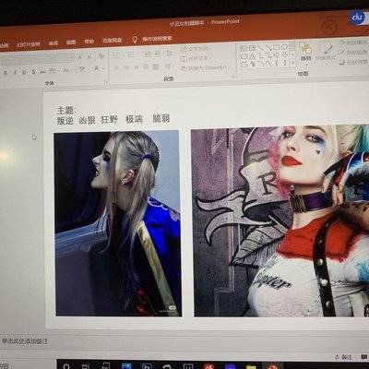Justify the paragraph text
The image size is (369, 369).
click(146, 67)
